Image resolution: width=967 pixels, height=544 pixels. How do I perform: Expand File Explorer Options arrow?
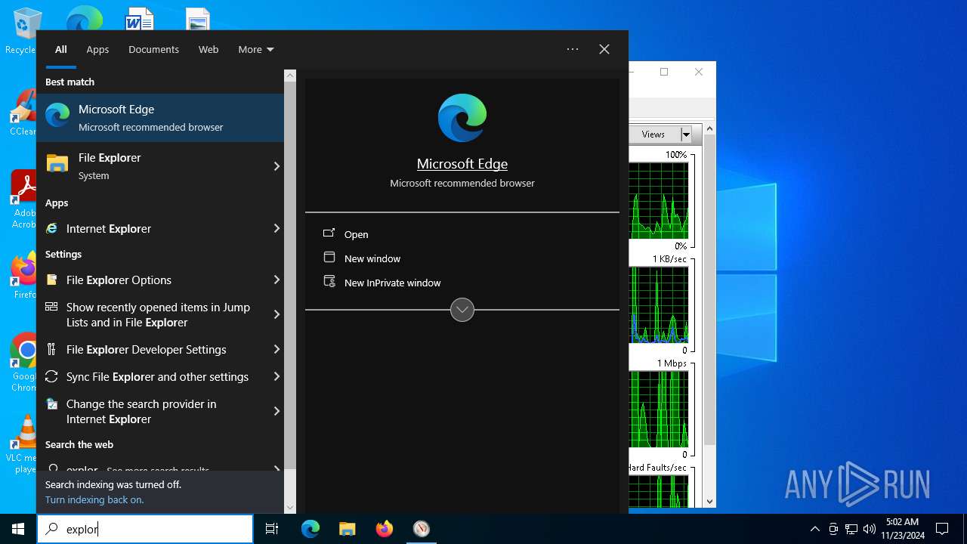[x=277, y=280]
